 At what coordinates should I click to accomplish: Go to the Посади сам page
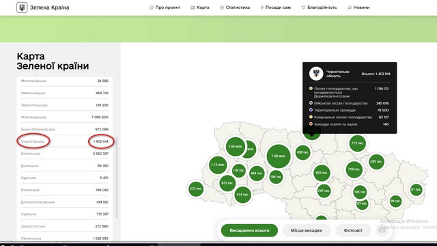tap(276, 8)
